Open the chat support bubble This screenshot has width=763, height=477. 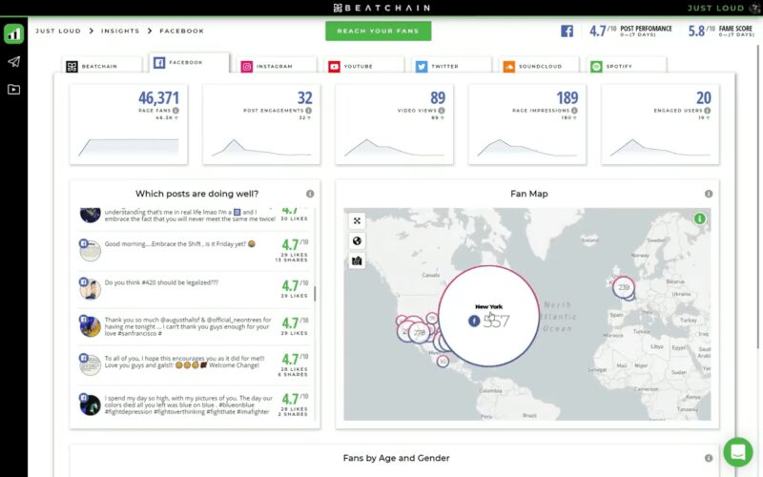pyautogui.click(x=737, y=452)
